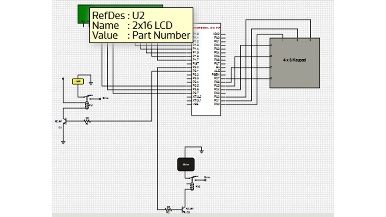This screenshot has height=217, width=386.
Task: Select resistor R2 beside transistor Q2
Action: coord(168,210)
